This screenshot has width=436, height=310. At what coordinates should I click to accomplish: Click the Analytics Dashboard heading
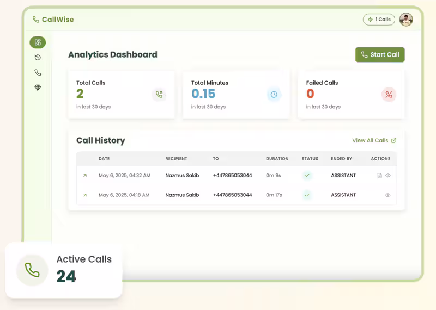click(x=113, y=55)
